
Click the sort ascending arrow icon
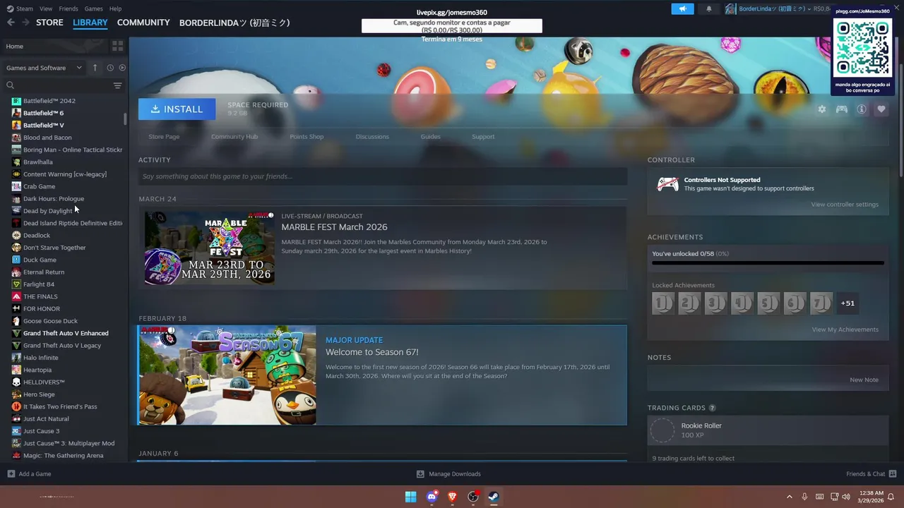[x=95, y=68]
